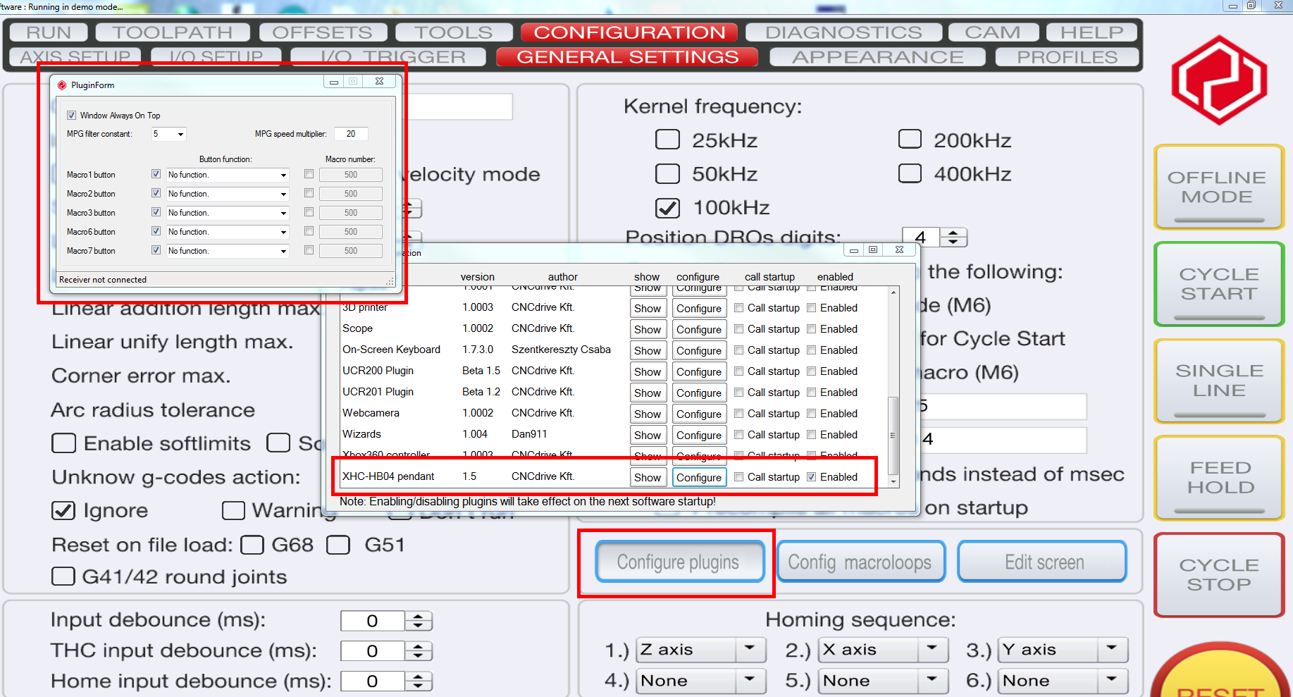This screenshot has height=697, width=1293.
Task: Click the CYCLE STOP button
Action: click(1219, 575)
